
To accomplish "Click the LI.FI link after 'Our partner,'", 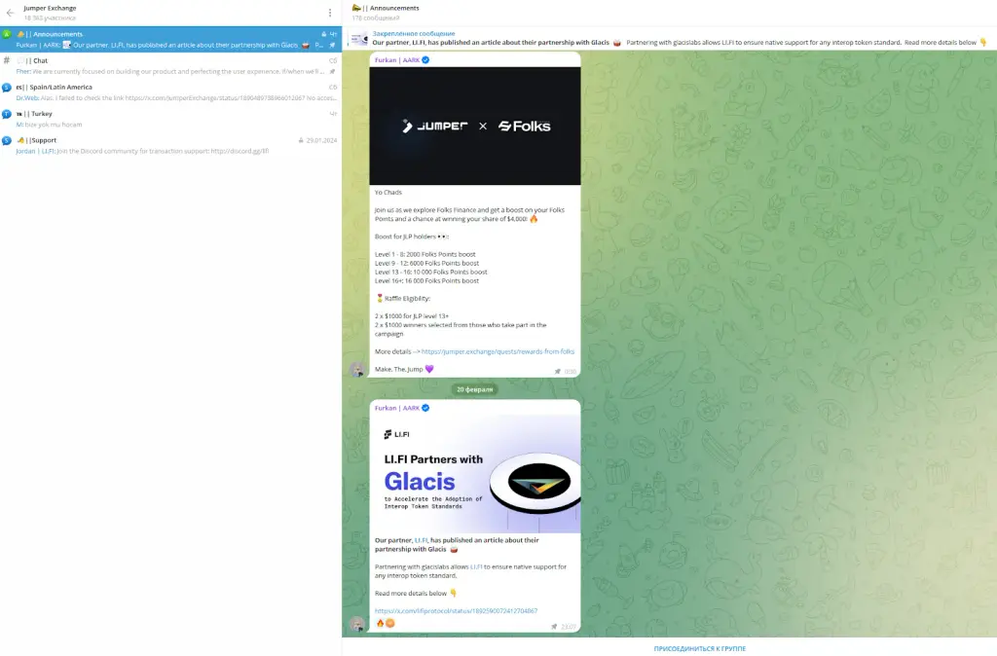I will 421,540.
